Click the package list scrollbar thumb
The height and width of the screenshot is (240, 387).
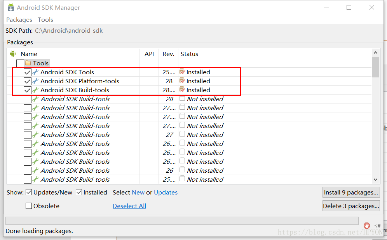pos(375,67)
